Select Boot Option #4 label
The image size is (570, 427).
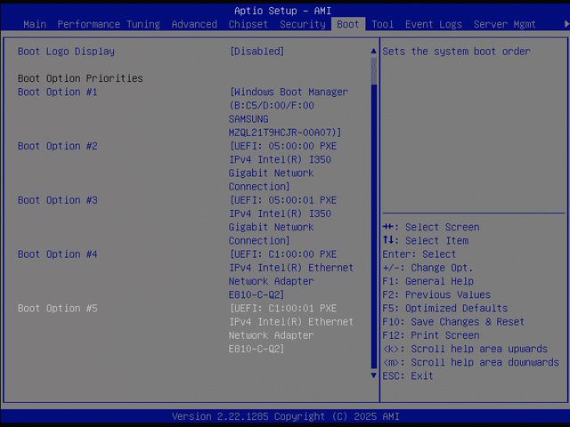pyautogui.click(x=57, y=254)
